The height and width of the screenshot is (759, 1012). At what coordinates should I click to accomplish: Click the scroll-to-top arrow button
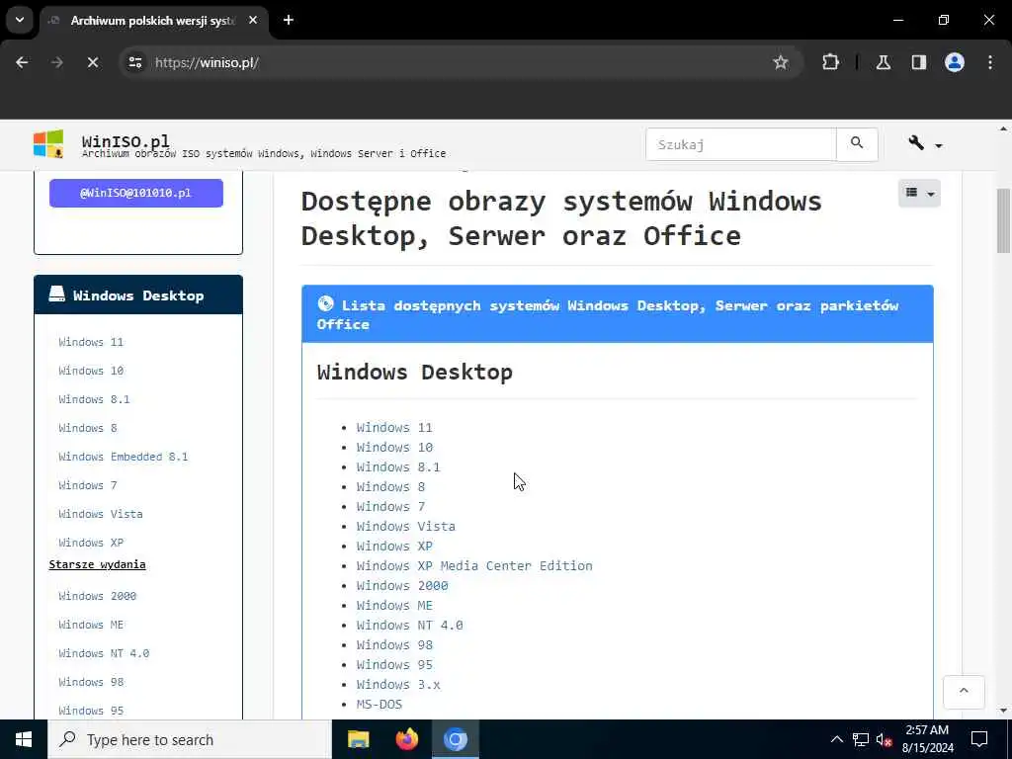pos(964,692)
